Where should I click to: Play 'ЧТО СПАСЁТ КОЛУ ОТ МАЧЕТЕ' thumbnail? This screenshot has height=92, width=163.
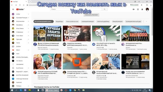click(x=106, y=33)
